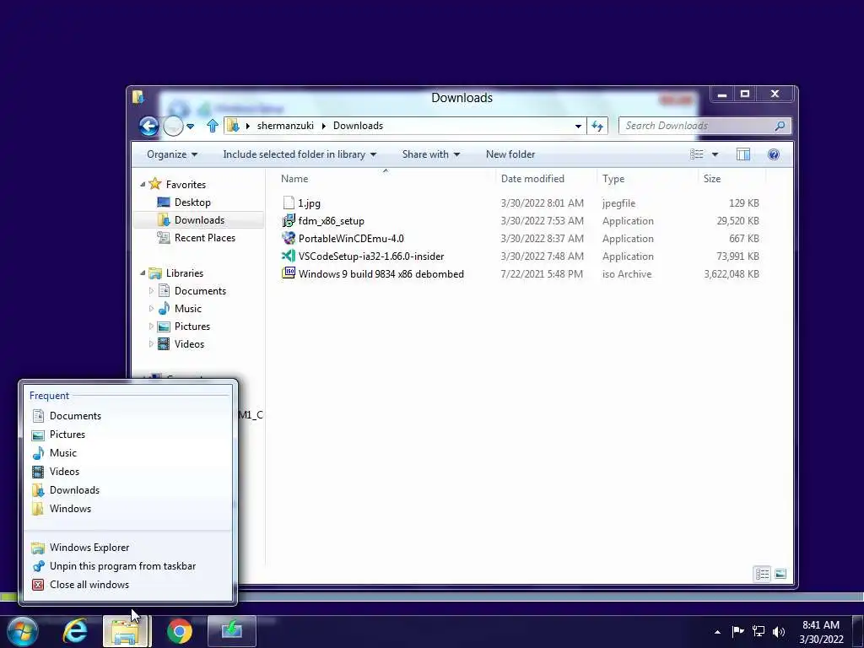Sort files by Name column
Screen dimensions: 864x648
pyautogui.click(x=385, y=179)
